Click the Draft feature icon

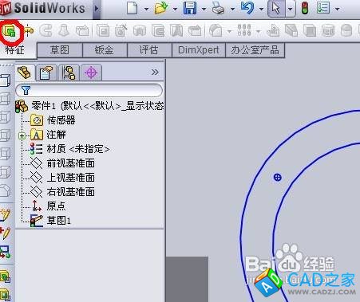coord(291,31)
